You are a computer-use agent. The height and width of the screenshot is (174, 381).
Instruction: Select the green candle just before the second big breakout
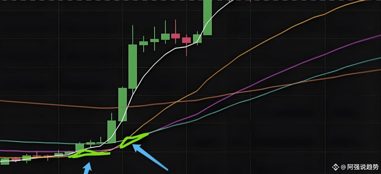click(197, 39)
